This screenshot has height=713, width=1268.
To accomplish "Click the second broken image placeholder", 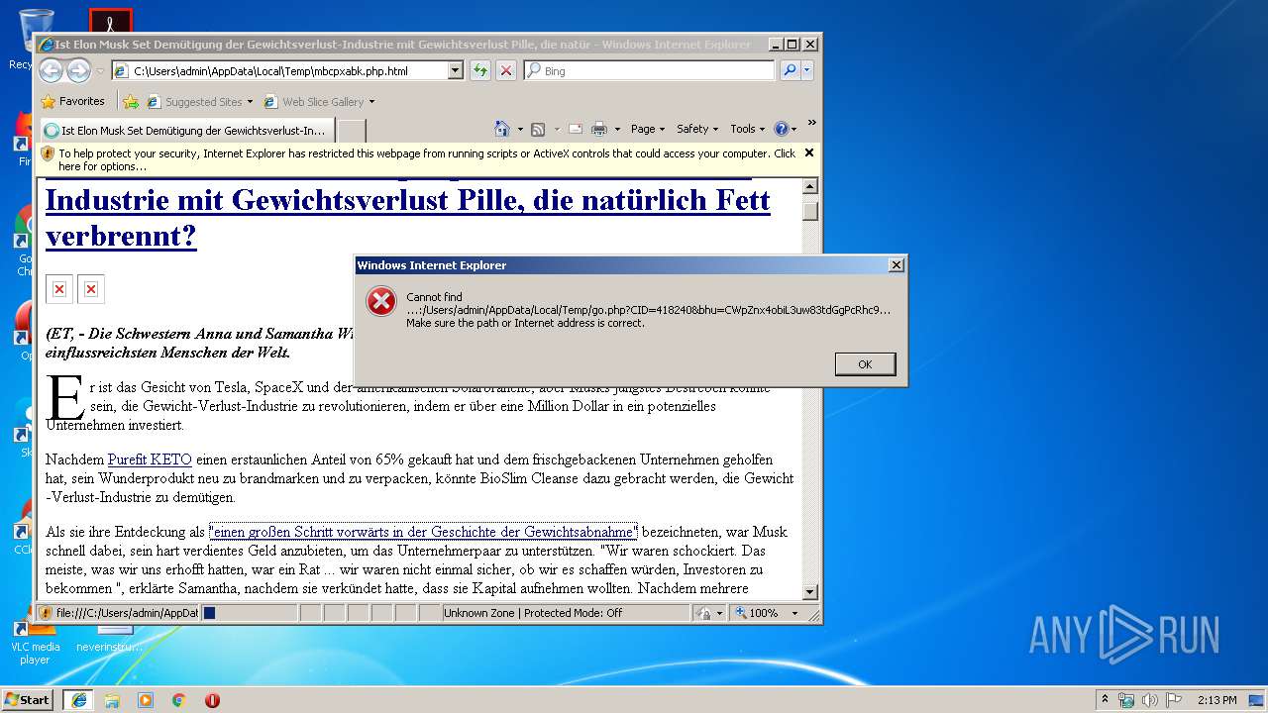I will (91, 288).
